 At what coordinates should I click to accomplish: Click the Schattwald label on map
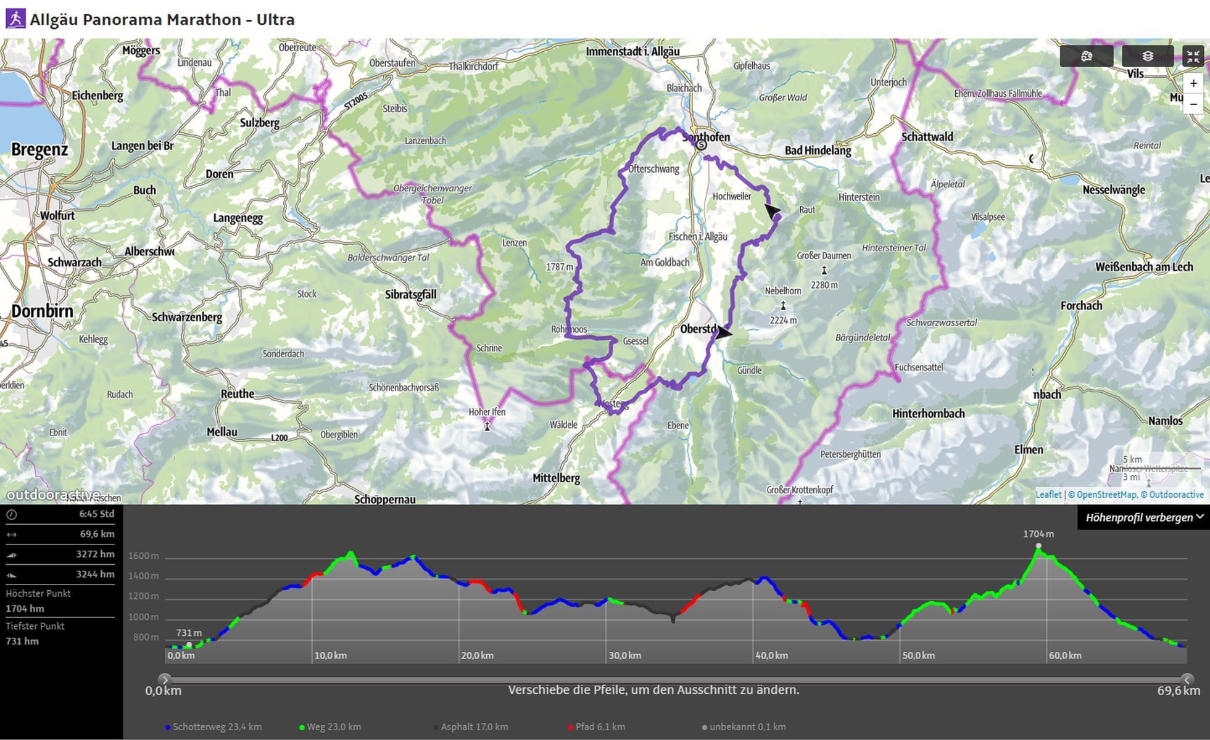[927, 137]
